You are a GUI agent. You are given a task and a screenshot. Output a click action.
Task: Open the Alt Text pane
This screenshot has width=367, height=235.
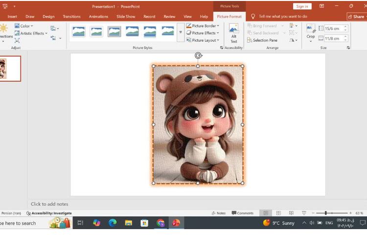234,33
